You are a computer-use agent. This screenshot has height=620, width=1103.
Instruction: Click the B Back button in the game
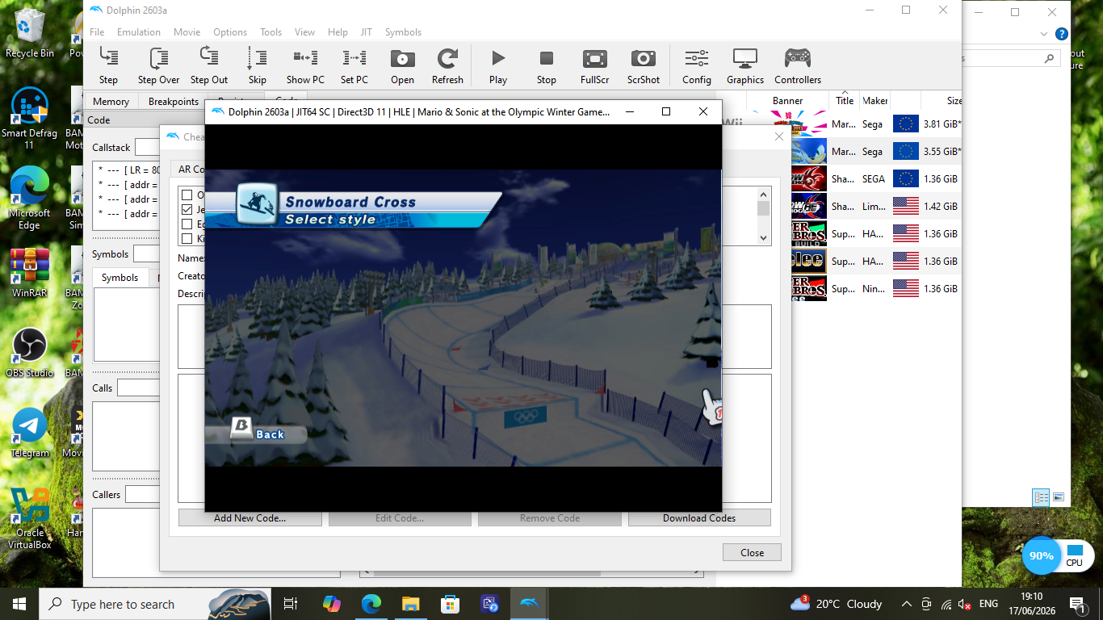click(x=258, y=431)
